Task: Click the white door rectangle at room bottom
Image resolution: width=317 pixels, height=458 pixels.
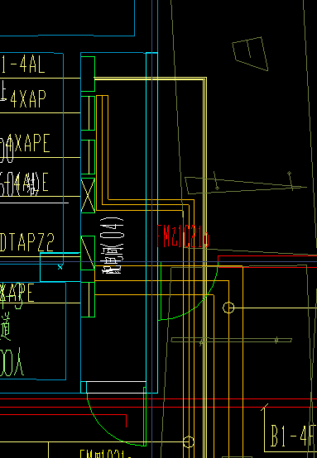Action: point(116,387)
